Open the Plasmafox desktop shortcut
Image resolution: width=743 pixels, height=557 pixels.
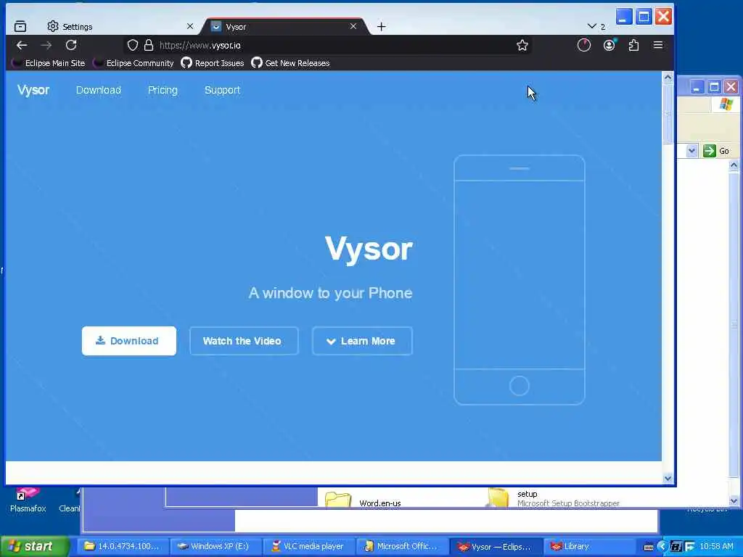point(28,500)
